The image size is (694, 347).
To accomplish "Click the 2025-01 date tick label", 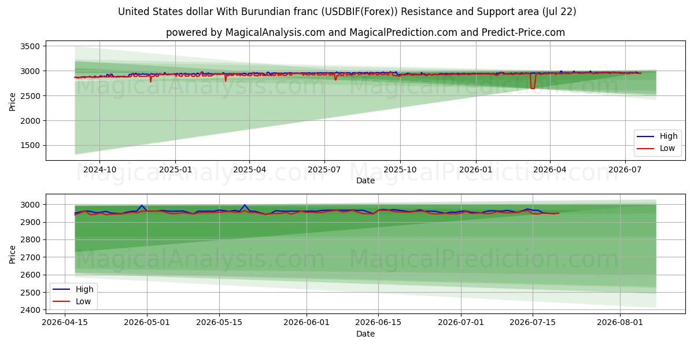I will (x=175, y=170).
